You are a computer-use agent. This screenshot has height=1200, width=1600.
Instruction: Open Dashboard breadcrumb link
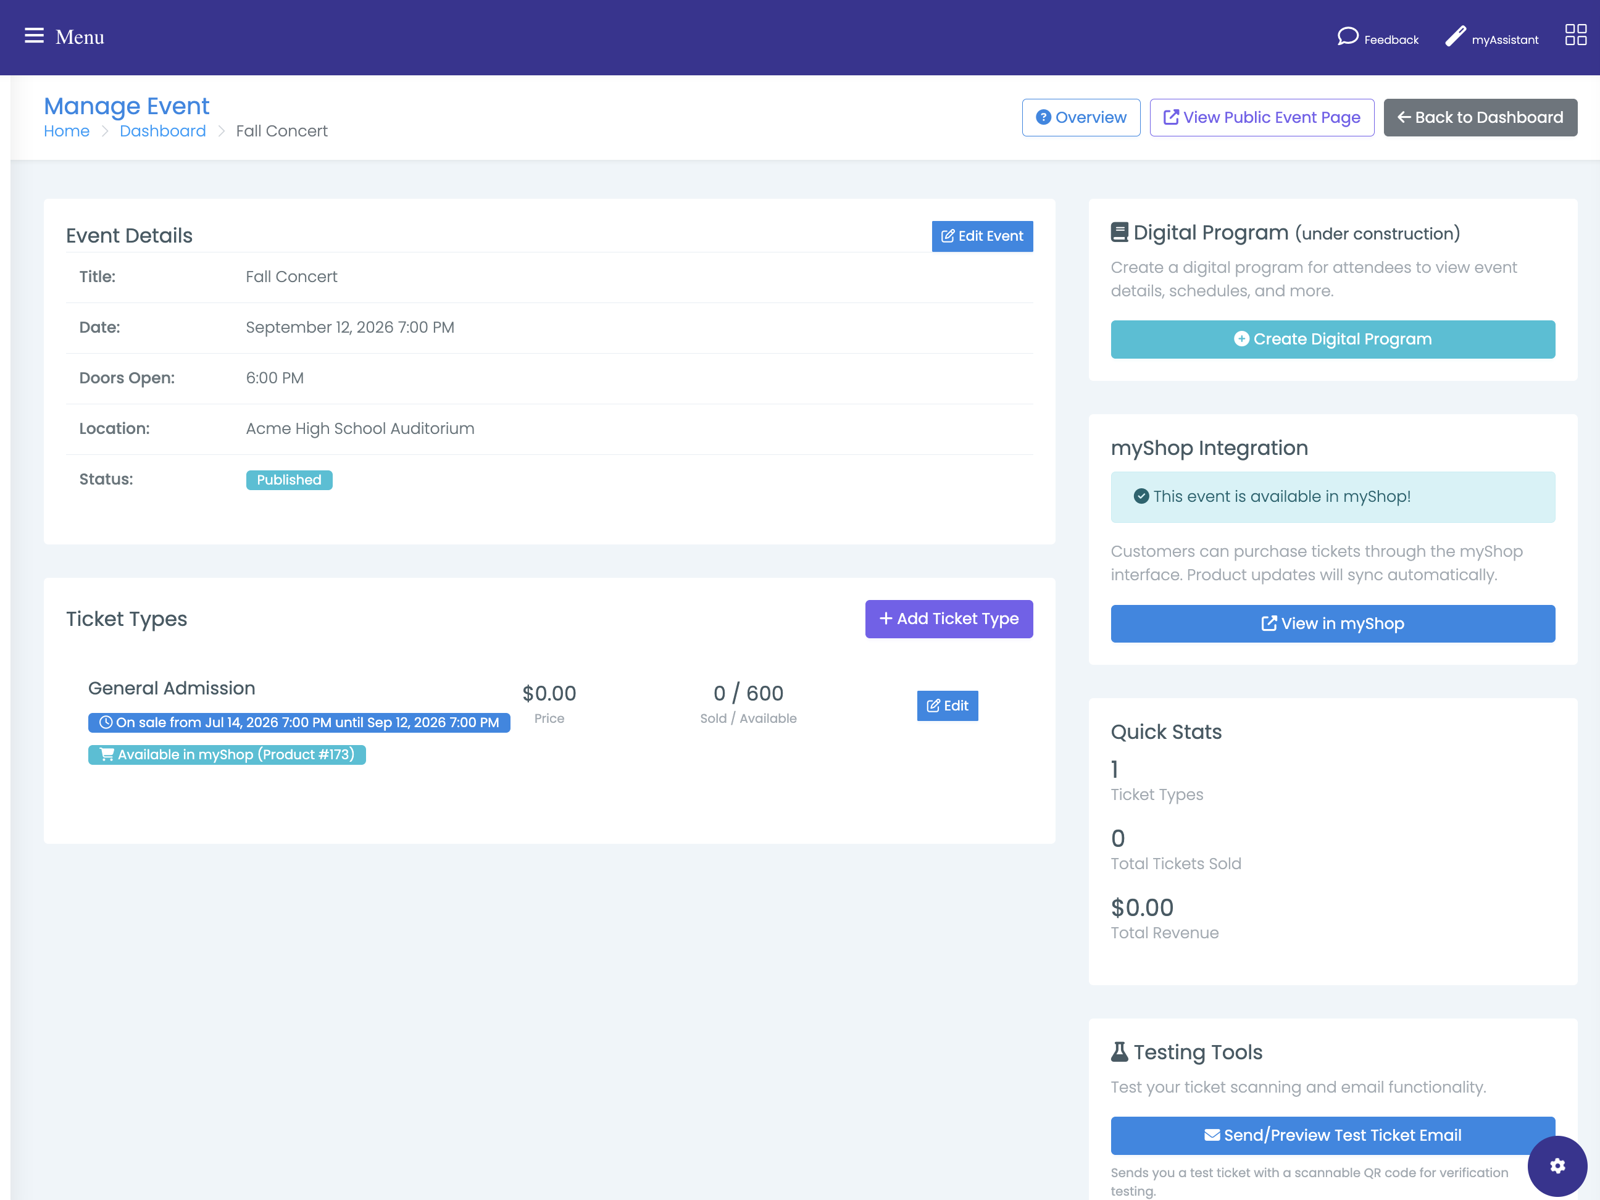(x=163, y=131)
